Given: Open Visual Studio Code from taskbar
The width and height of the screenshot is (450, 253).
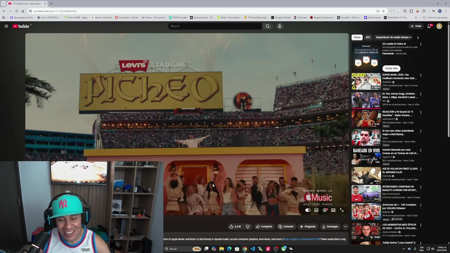Looking at the screenshot, I should point(252,249).
